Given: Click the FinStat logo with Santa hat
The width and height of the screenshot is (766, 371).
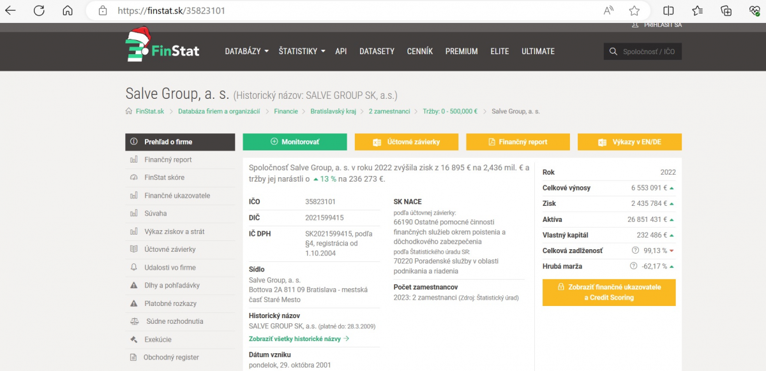Looking at the screenshot, I should pyautogui.click(x=162, y=46).
